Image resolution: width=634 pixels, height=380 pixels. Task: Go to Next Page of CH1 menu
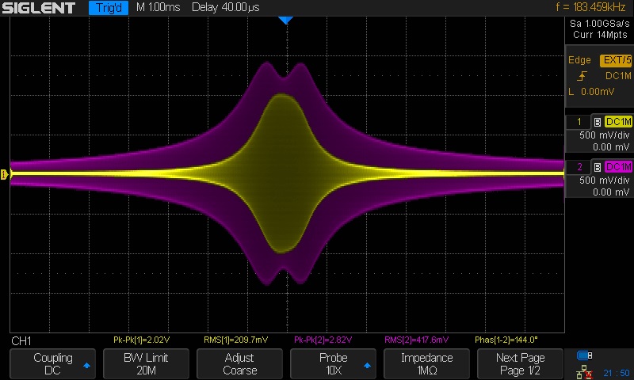(520, 363)
